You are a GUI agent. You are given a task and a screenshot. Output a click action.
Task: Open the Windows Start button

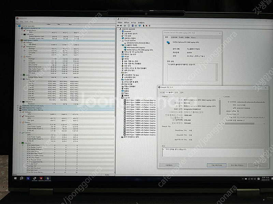click(x=15, y=178)
